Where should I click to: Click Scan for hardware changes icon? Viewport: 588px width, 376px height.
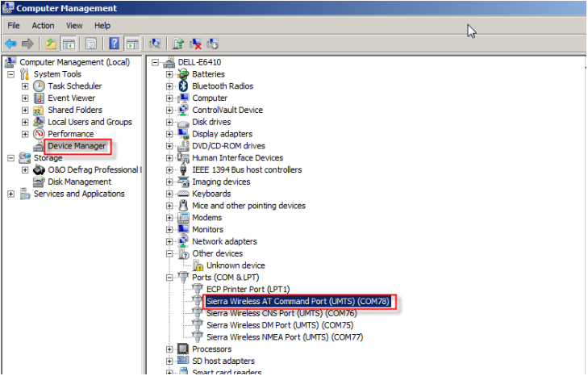155,44
